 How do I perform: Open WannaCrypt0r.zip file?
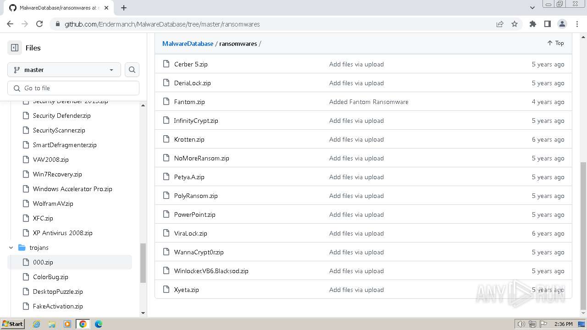(199, 252)
